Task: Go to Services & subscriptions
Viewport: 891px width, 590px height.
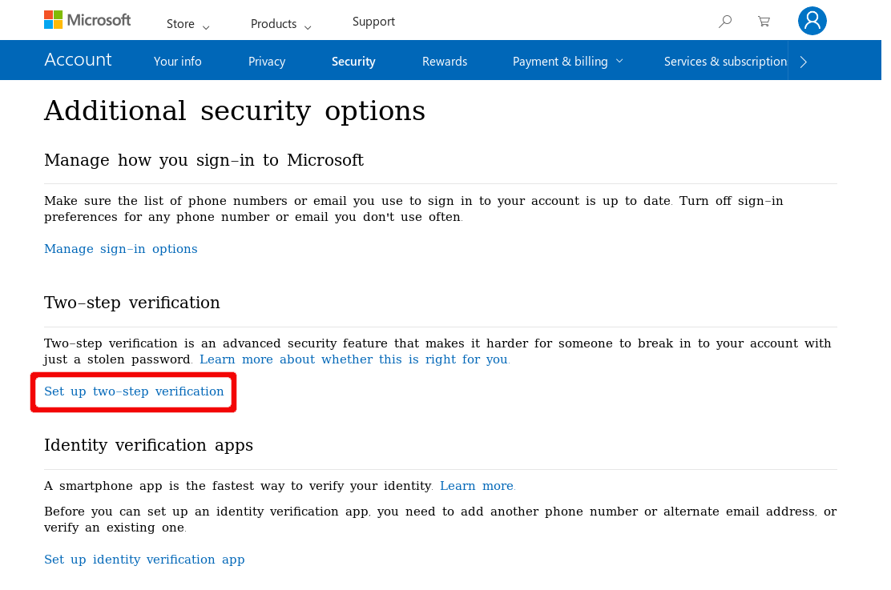Action: [x=724, y=61]
